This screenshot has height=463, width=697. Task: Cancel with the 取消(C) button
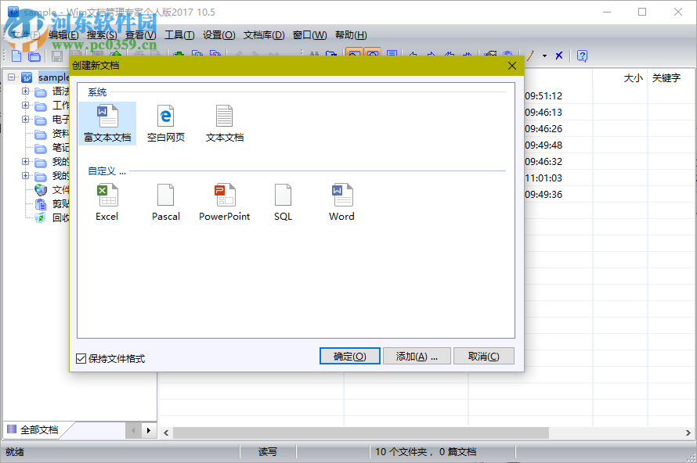click(484, 356)
